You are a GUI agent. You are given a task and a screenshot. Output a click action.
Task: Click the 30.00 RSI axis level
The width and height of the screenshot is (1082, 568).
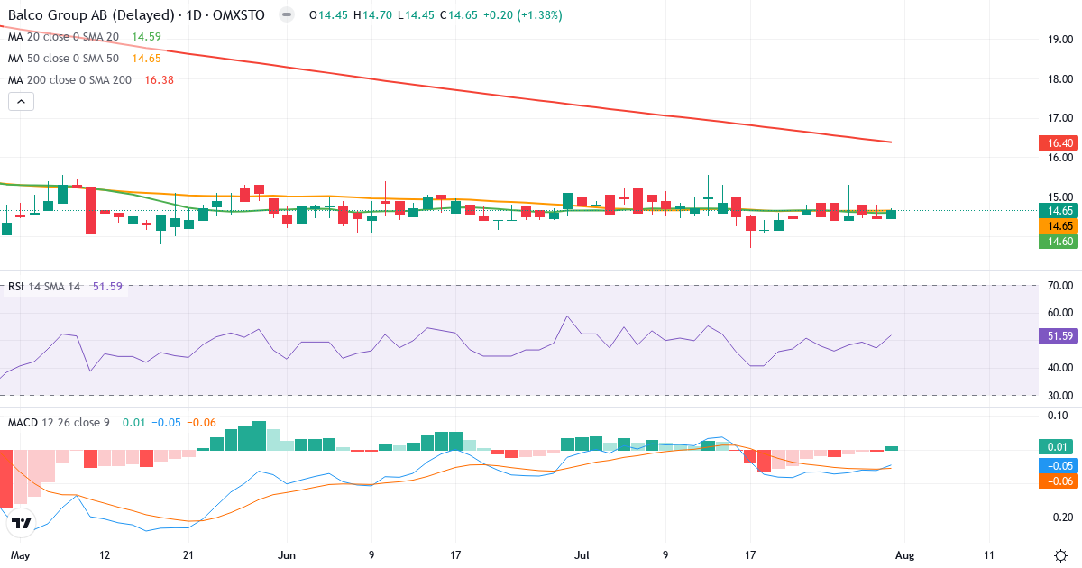(x=1059, y=395)
